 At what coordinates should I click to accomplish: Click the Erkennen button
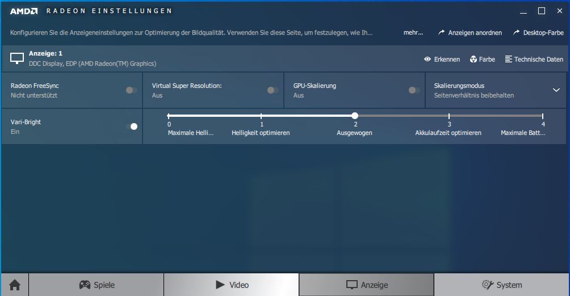coord(442,59)
